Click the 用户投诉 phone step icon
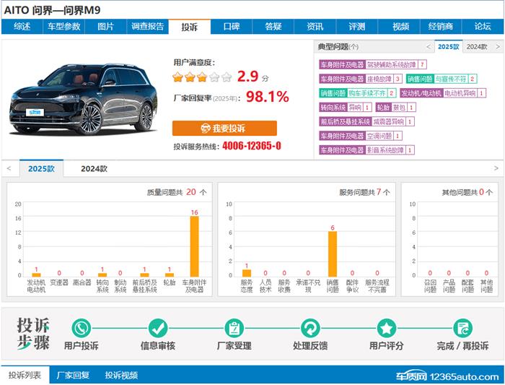 81,328
